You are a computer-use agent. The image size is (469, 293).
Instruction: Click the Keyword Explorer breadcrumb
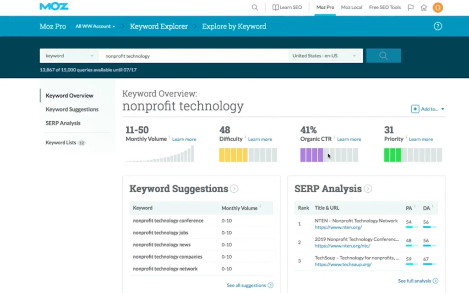pyautogui.click(x=159, y=26)
